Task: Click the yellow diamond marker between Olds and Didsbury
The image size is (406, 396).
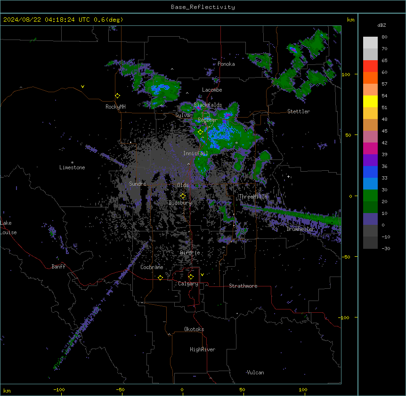Action: coord(183,196)
